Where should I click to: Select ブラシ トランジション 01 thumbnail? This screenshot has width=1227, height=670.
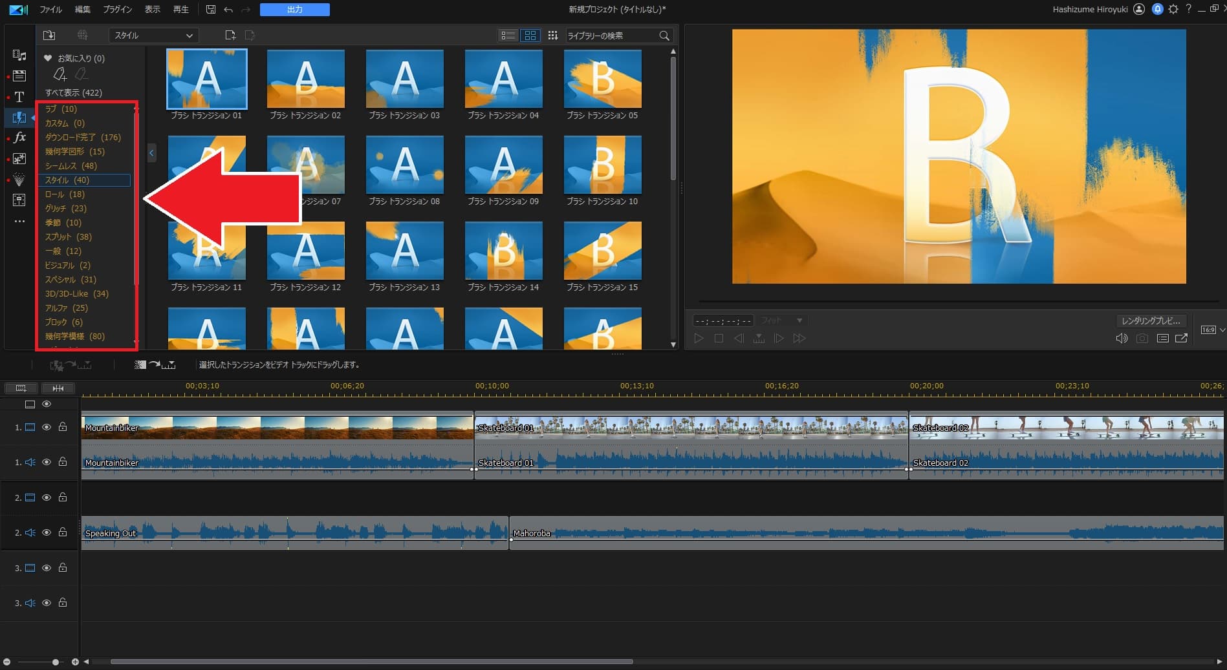coord(206,79)
